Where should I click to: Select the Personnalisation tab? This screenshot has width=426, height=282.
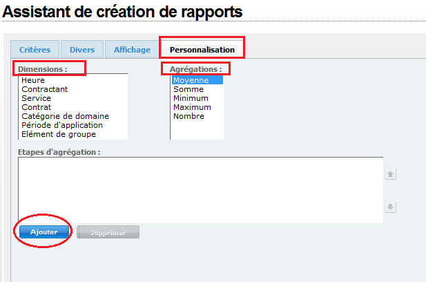202,50
